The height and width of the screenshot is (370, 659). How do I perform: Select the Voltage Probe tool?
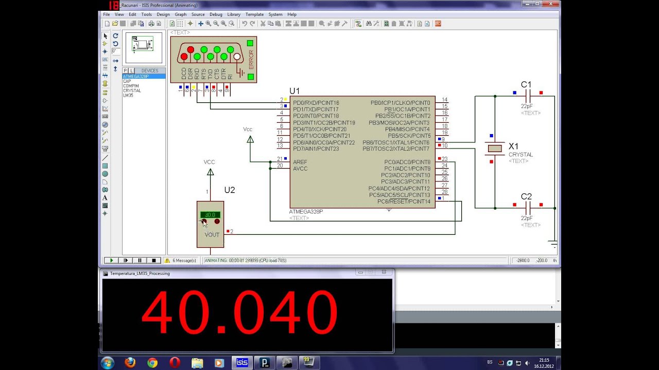coord(105,133)
